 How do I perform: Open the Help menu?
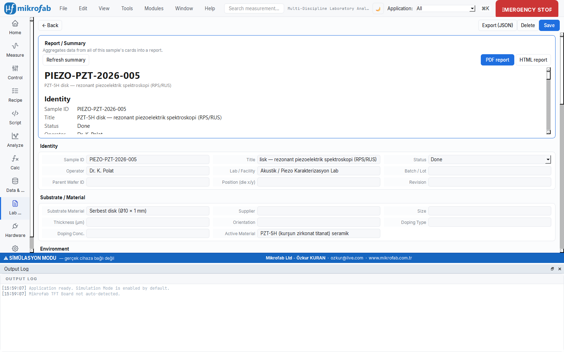pyautogui.click(x=210, y=8)
